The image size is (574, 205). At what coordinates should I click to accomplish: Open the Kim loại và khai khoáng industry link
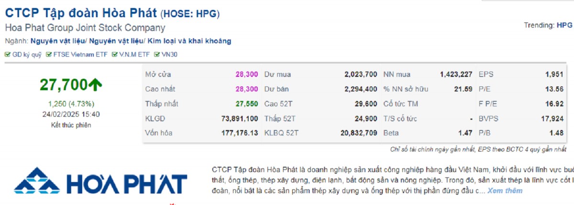coord(189,41)
